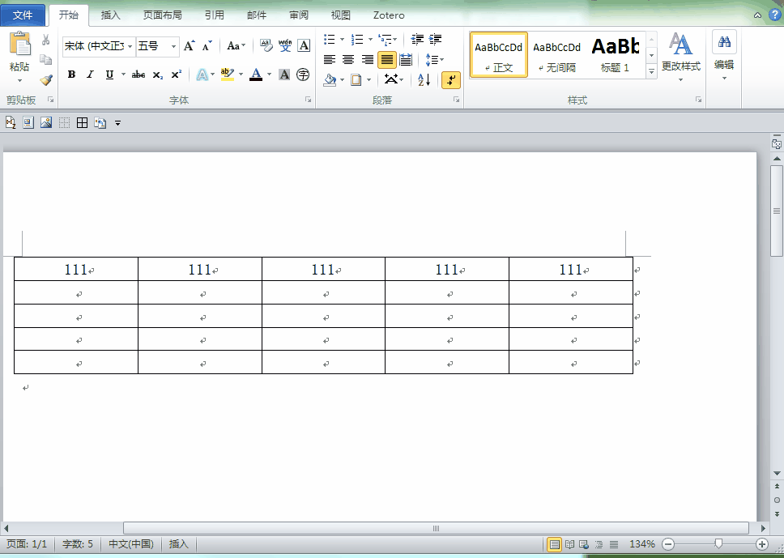
Task: Switch to web layout view
Action: click(x=584, y=544)
